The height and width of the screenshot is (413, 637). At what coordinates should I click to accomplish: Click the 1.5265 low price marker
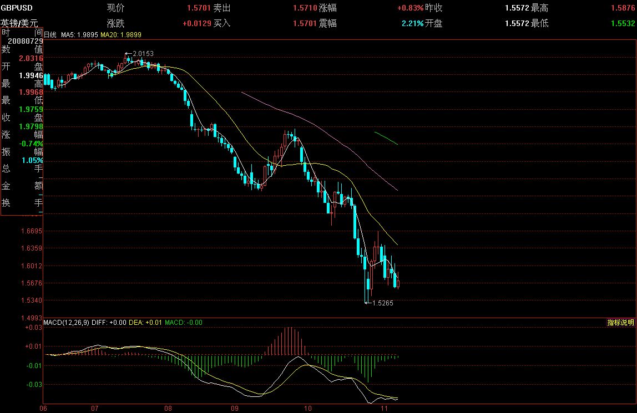pos(383,303)
